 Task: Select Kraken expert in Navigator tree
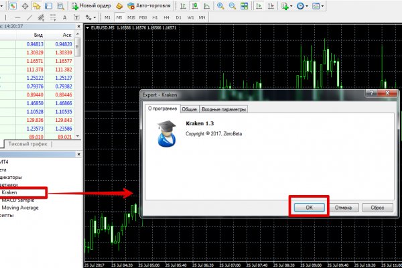coord(10,192)
